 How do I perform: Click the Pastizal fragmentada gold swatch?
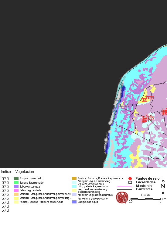pos(74,178)
